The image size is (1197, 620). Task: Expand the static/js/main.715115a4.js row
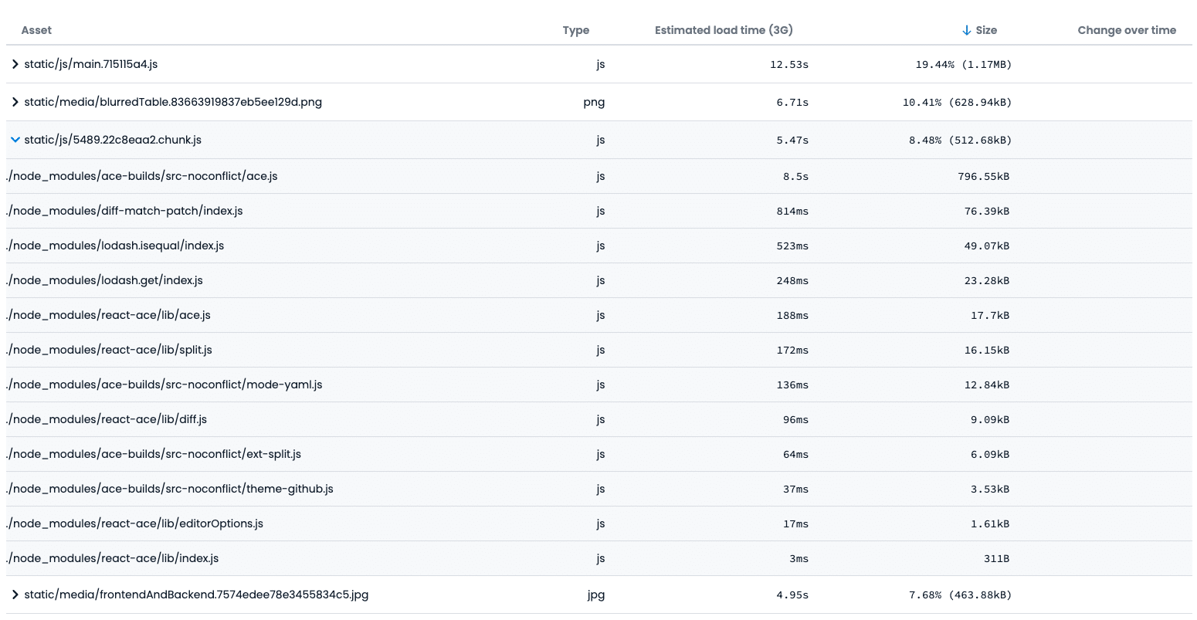click(15, 64)
